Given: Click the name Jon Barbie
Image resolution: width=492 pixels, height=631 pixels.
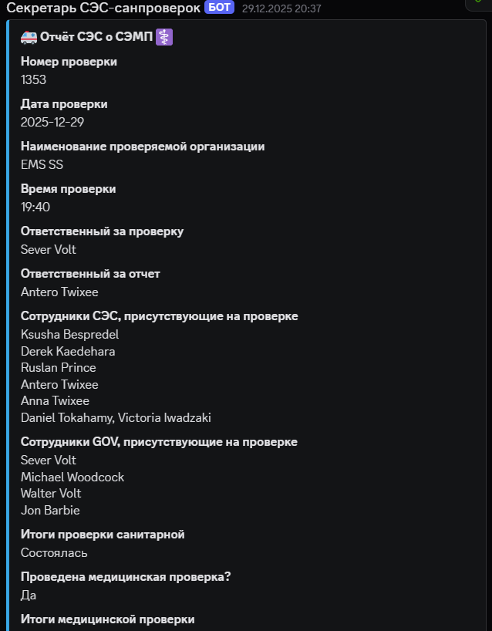Looking at the screenshot, I should point(50,510).
